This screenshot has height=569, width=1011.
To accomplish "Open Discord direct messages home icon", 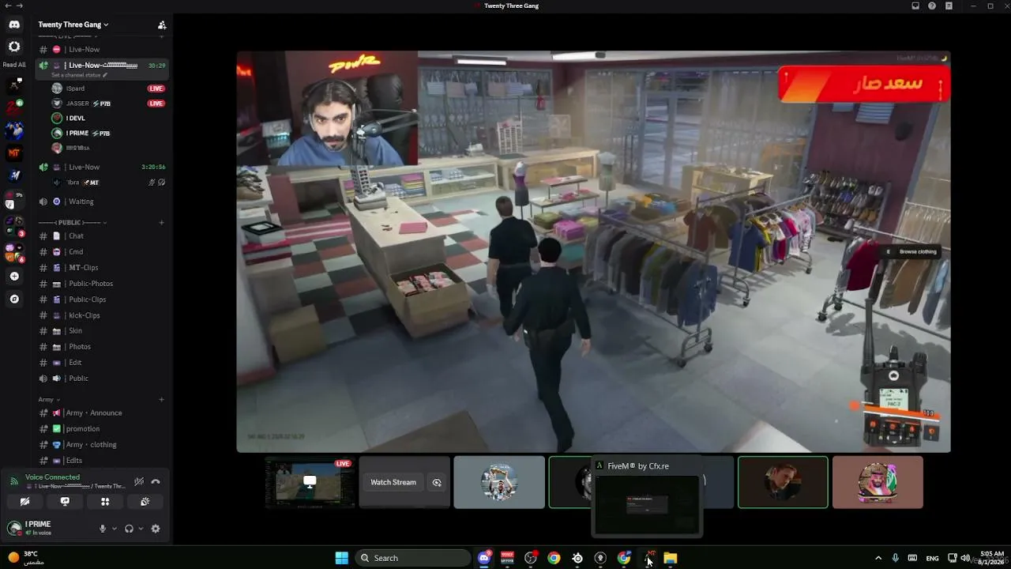I will coord(14,24).
